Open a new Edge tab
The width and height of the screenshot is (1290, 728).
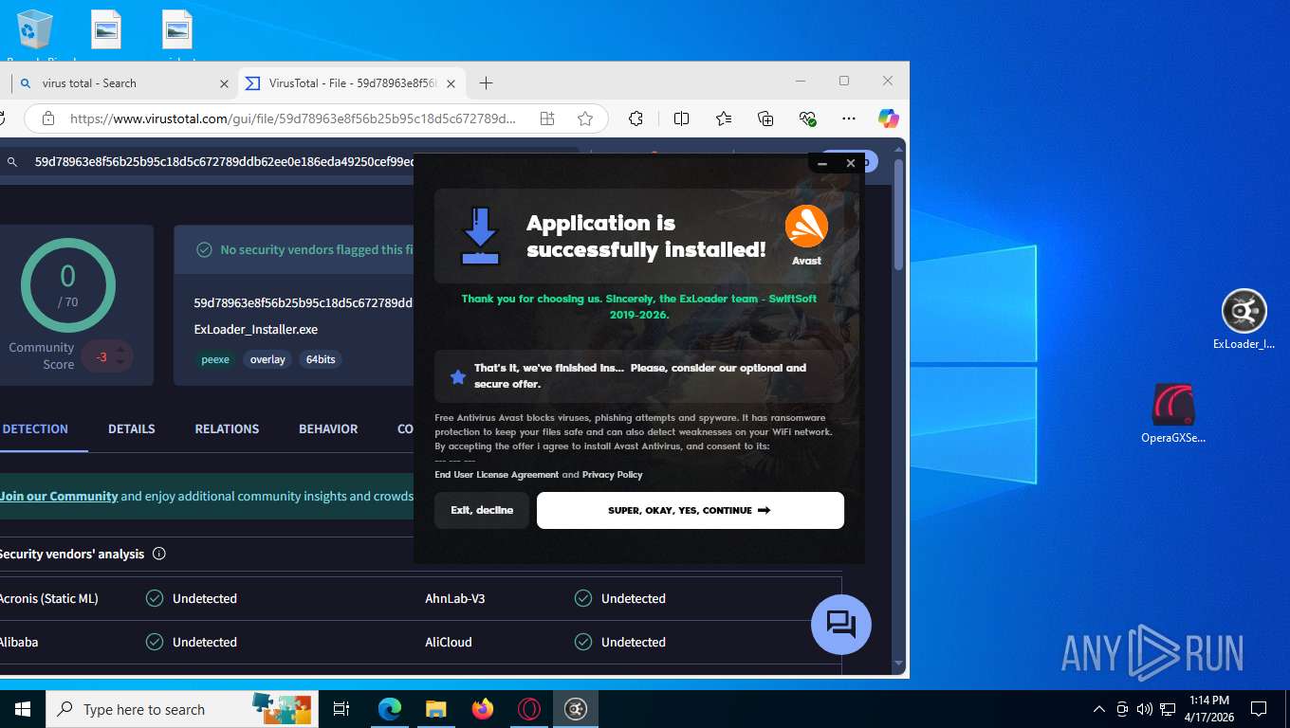click(486, 83)
